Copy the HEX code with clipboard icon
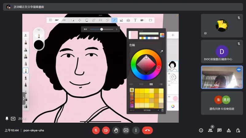This screenshot has height=138, width=246. (x=163, y=110)
